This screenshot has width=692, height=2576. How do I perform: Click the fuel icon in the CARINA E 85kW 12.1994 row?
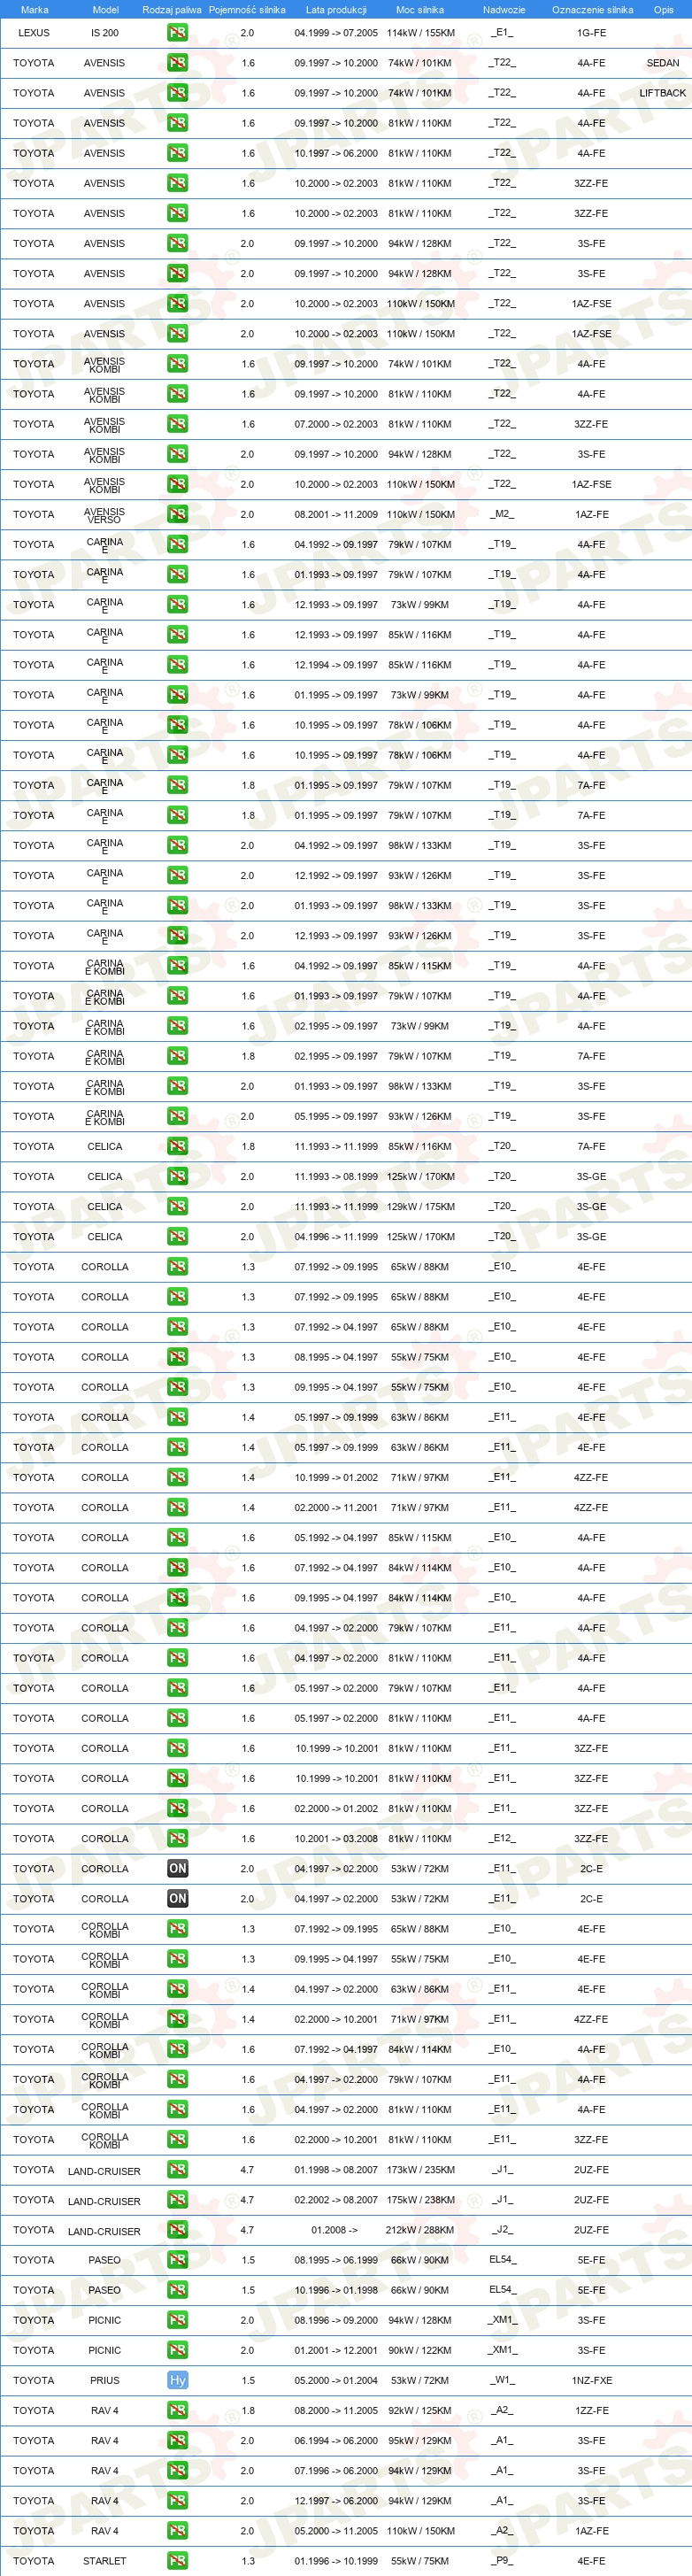point(177,664)
